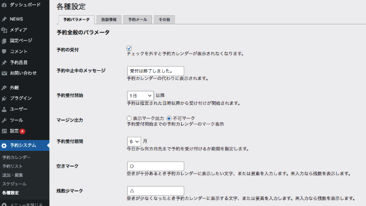Screen dimensions: 366x206
Task: Click the 設定 sliders icon
Action: tap(4, 131)
